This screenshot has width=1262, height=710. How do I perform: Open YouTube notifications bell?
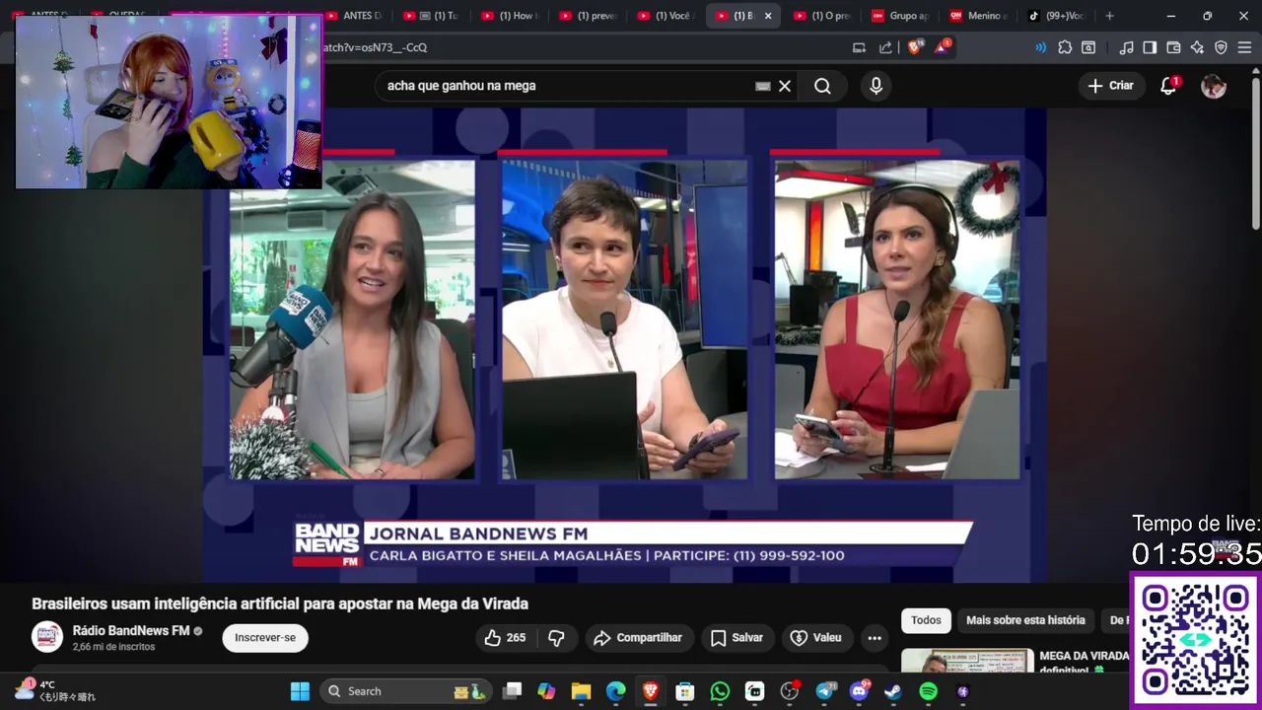pyautogui.click(x=1168, y=86)
